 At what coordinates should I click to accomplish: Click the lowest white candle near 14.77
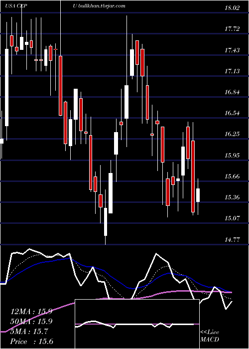tap(106, 222)
